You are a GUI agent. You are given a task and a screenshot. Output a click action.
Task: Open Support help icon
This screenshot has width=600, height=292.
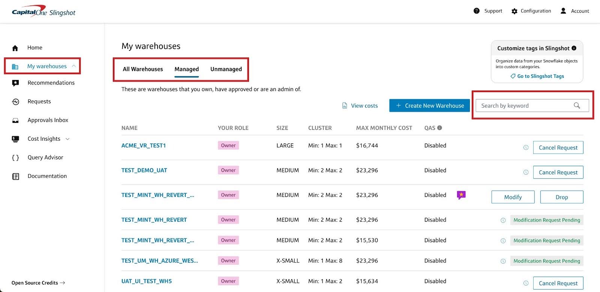click(477, 11)
